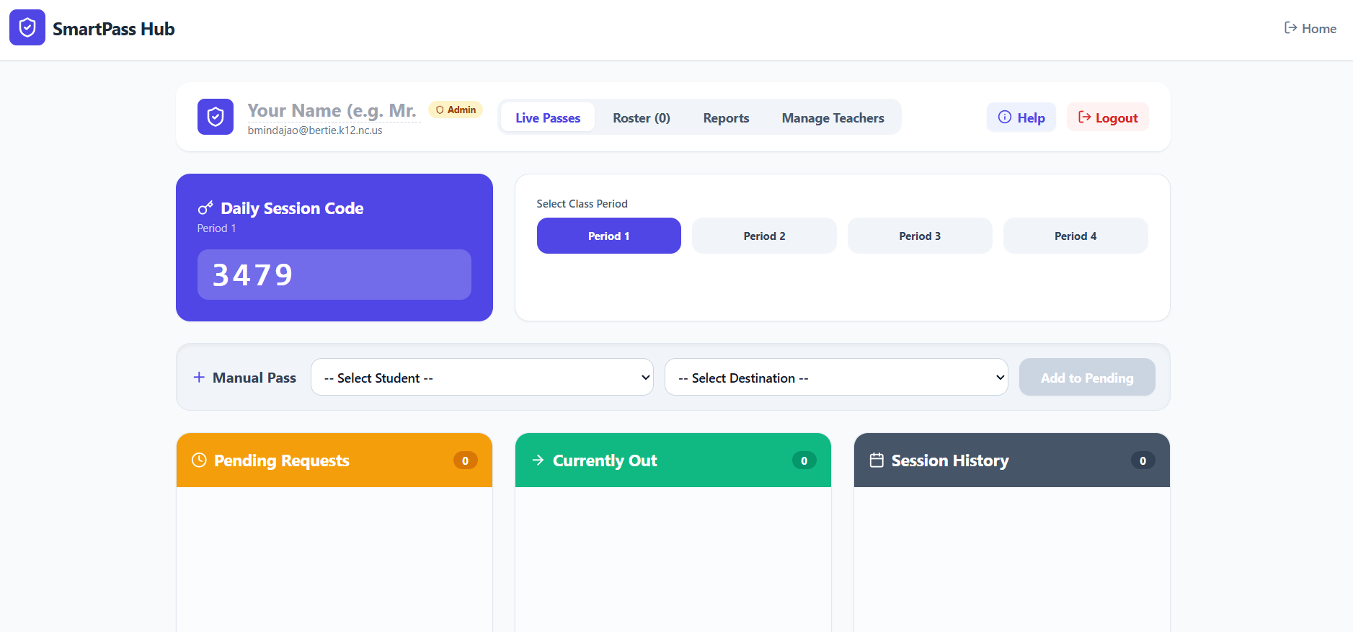Viewport: 1353px width, 632px height.
Task: Open the Select Student dropdown
Action: (x=482, y=377)
